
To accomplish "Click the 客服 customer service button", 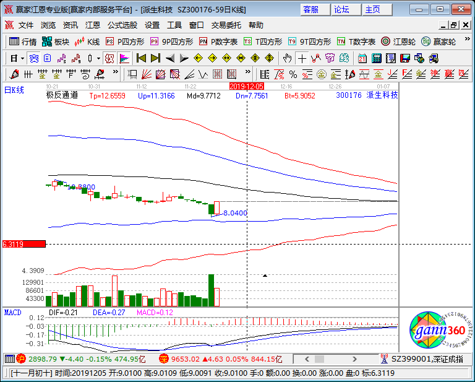I will pyautogui.click(x=315, y=9).
